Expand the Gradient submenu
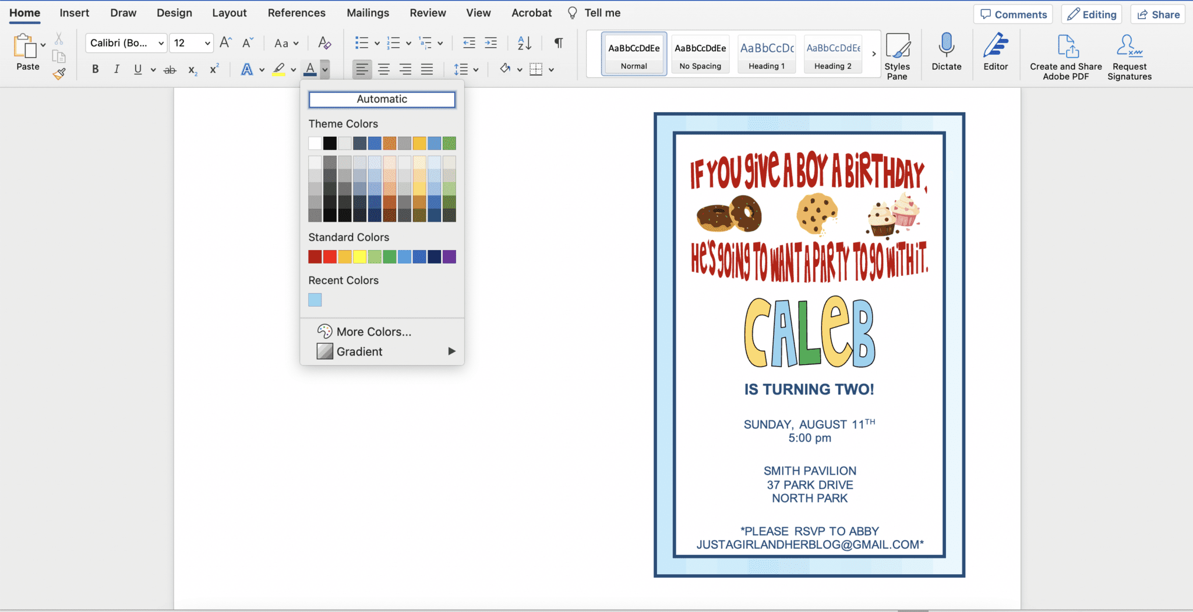Screen dimensions: 1193x612 point(382,351)
